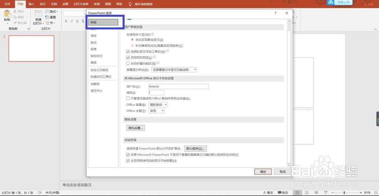This screenshot has width=379, height=196.
Task: Click the 默认程序 button
Action: click(x=196, y=148)
